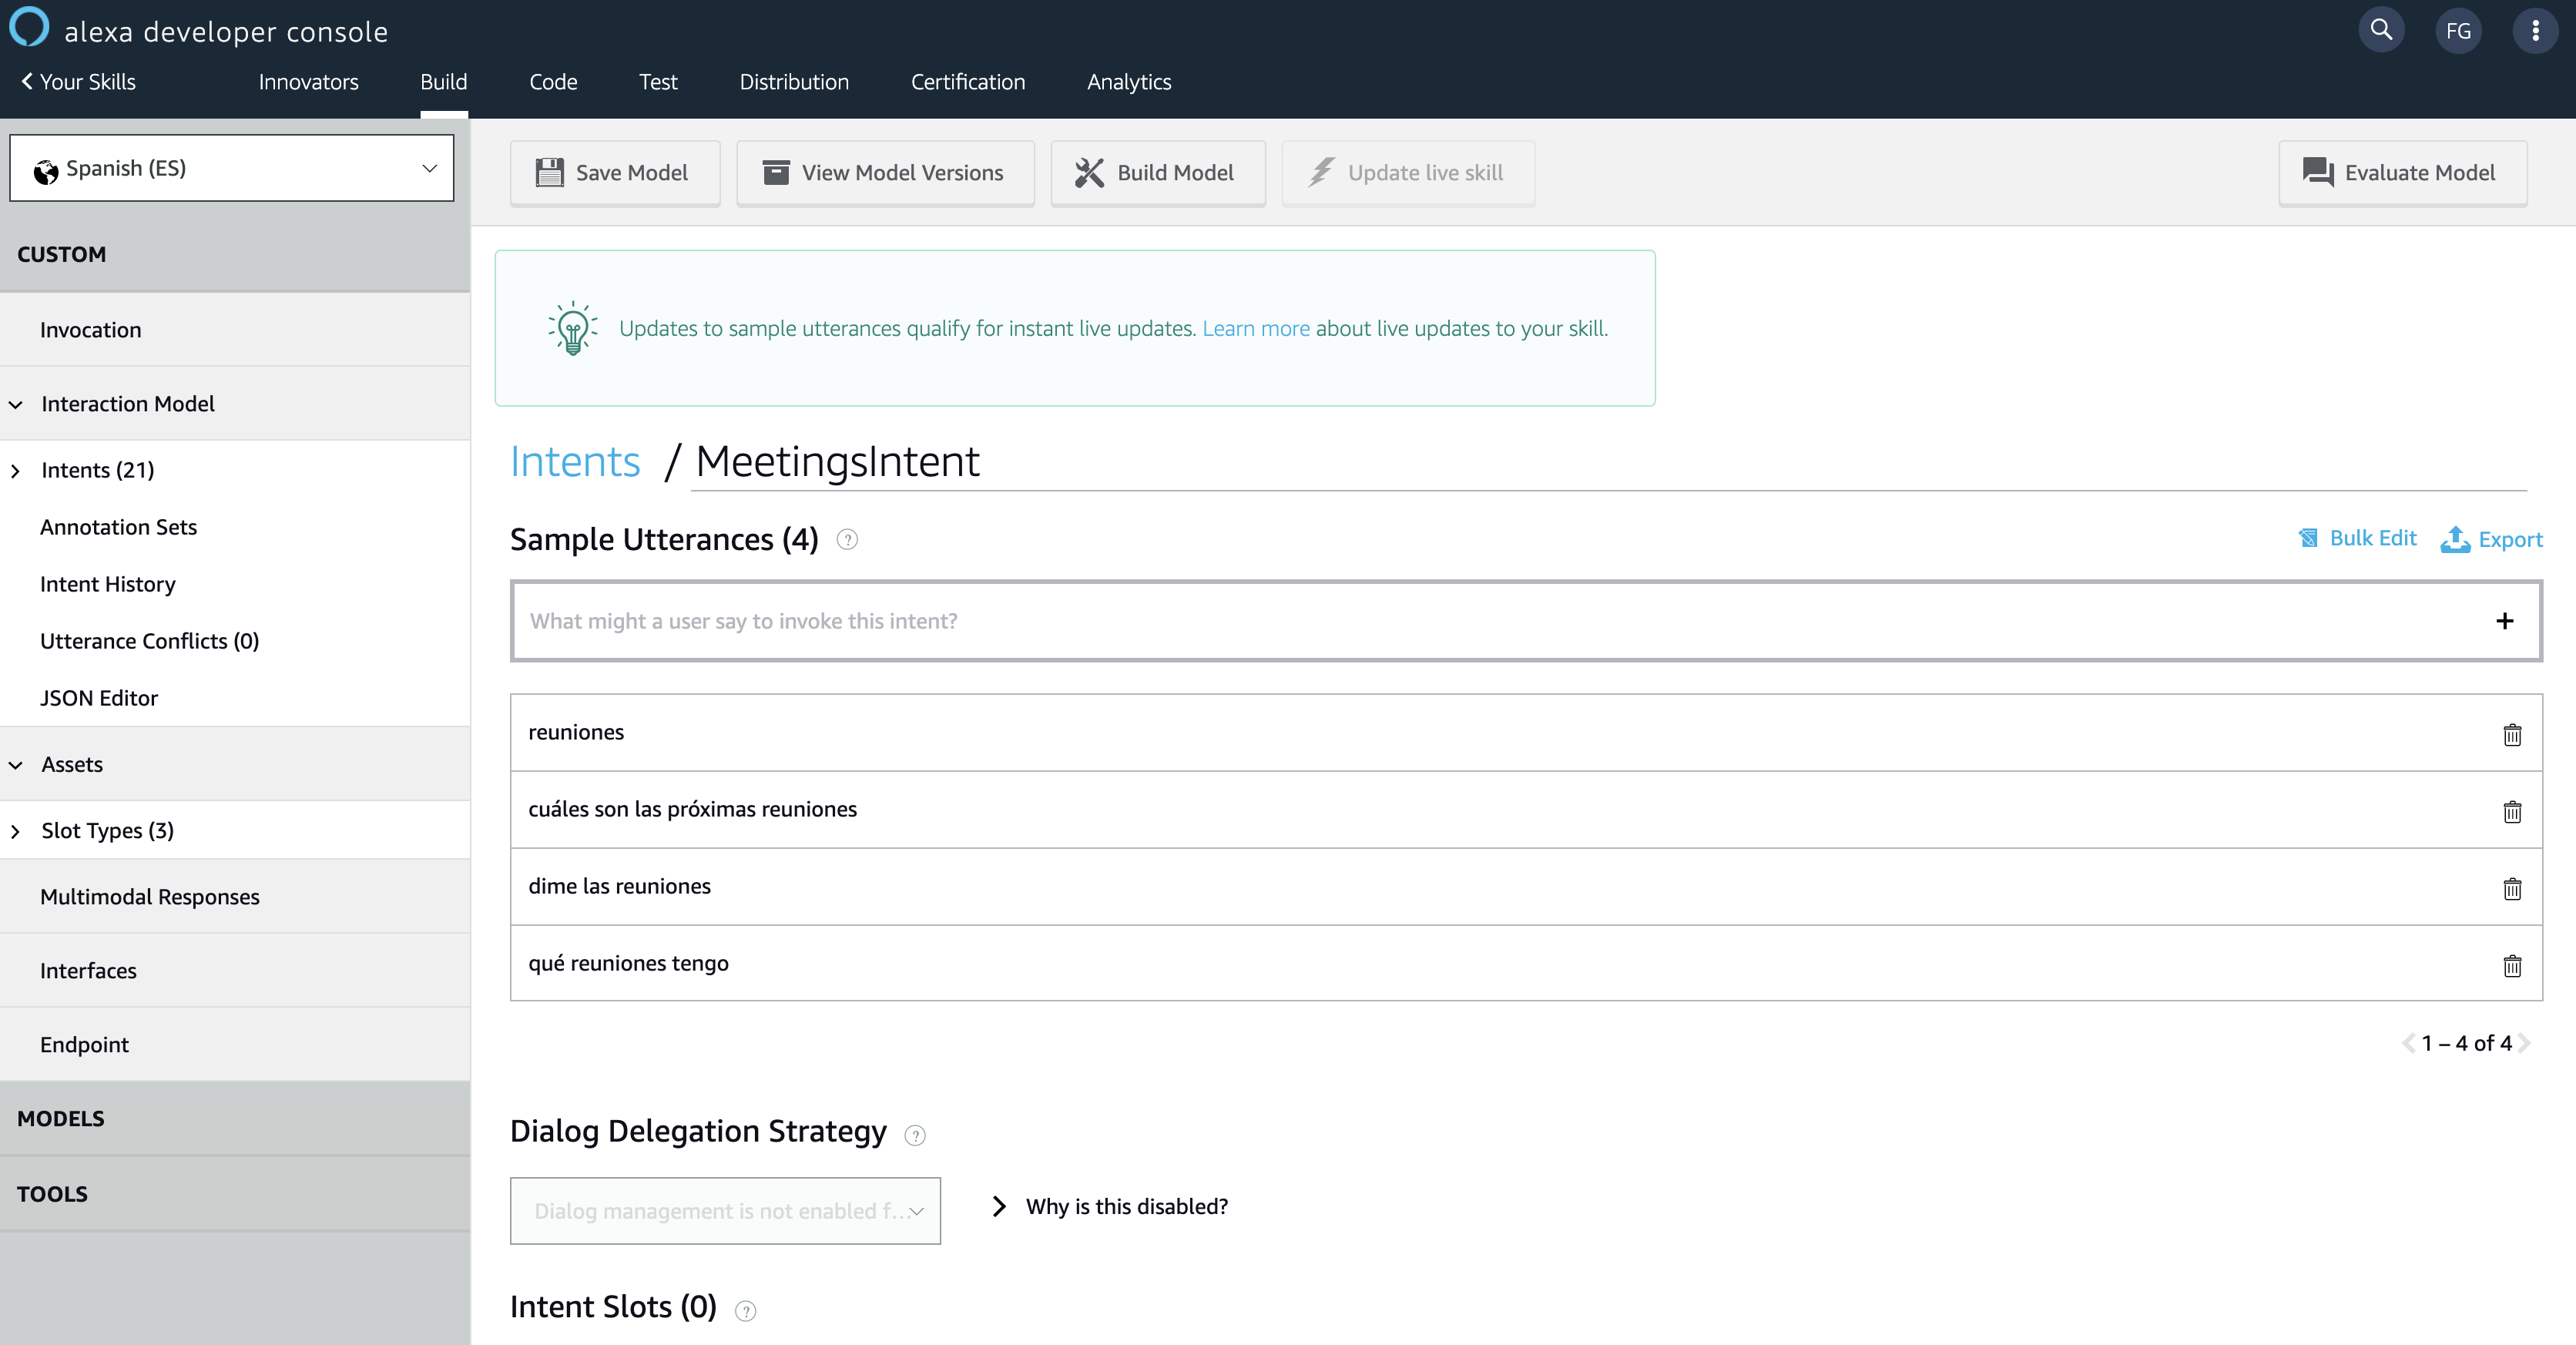Select the Build tab
This screenshot has width=2576, height=1345.
[443, 80]
